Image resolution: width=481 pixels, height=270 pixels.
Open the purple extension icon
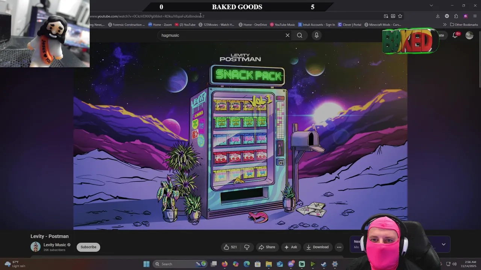click(x=466, y=16)
